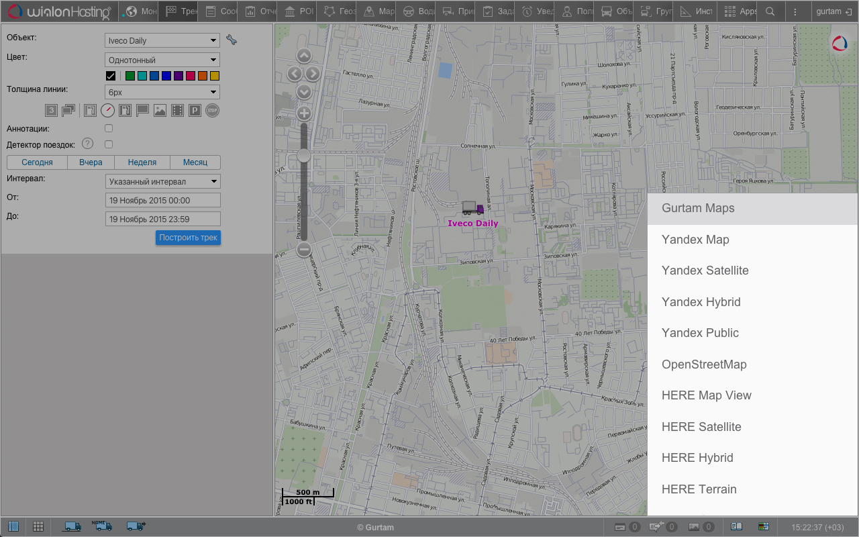Image resolution: width=859 pixels, height=537 pixels.
Task: Click gurtam user logout button
Action: (x=834, y=11)
